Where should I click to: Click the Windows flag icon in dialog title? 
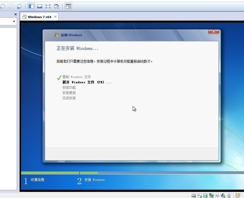coord(57,35)
